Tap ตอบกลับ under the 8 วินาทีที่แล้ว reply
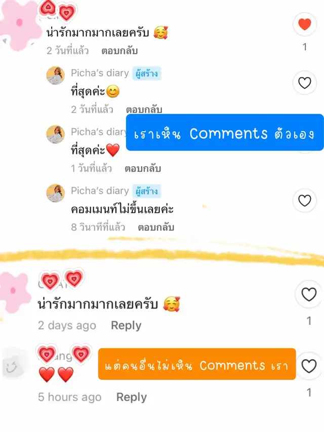 click(x=156, y=227)
